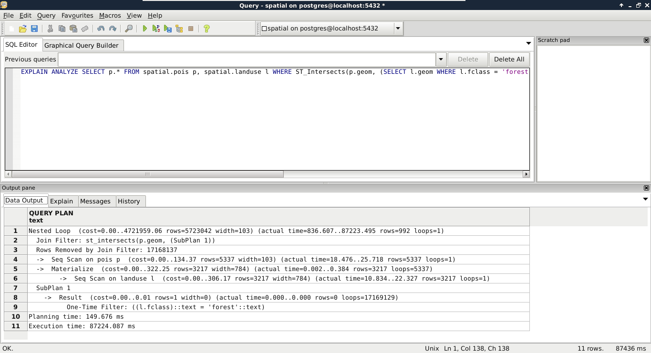This screenshot has width=651, height=353.
Task: Open a query file
Action: [23, 29]
